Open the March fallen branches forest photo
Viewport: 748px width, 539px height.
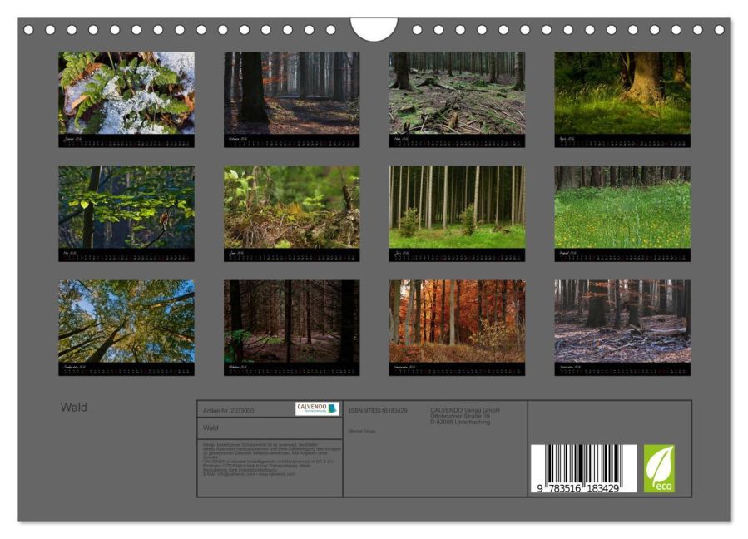click(x=457, y=92)
